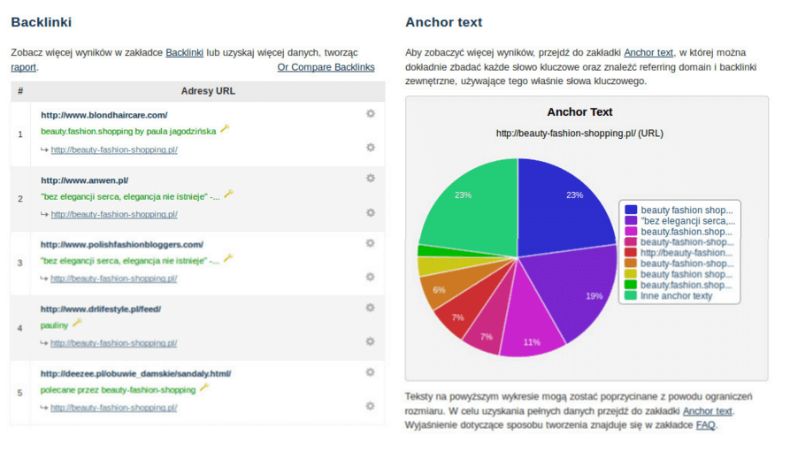This screenshot has width=790, height=451.
Task: Click blue 'beauty fashion shop...' legend swatch
Action: pos(631,210)
